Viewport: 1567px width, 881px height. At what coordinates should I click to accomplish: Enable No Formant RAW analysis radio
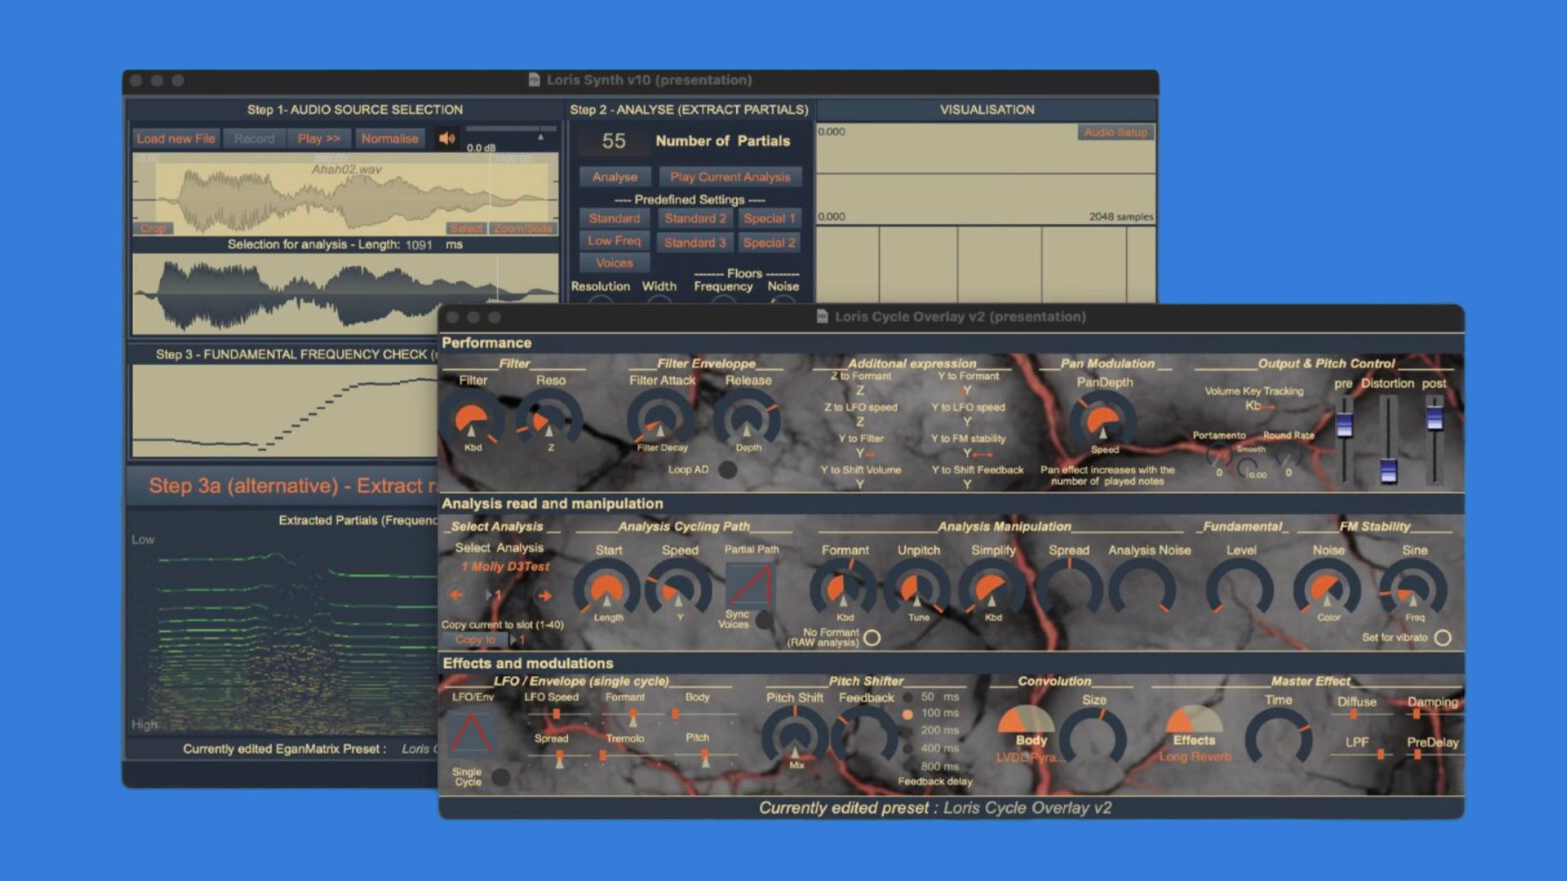(872, 638)
